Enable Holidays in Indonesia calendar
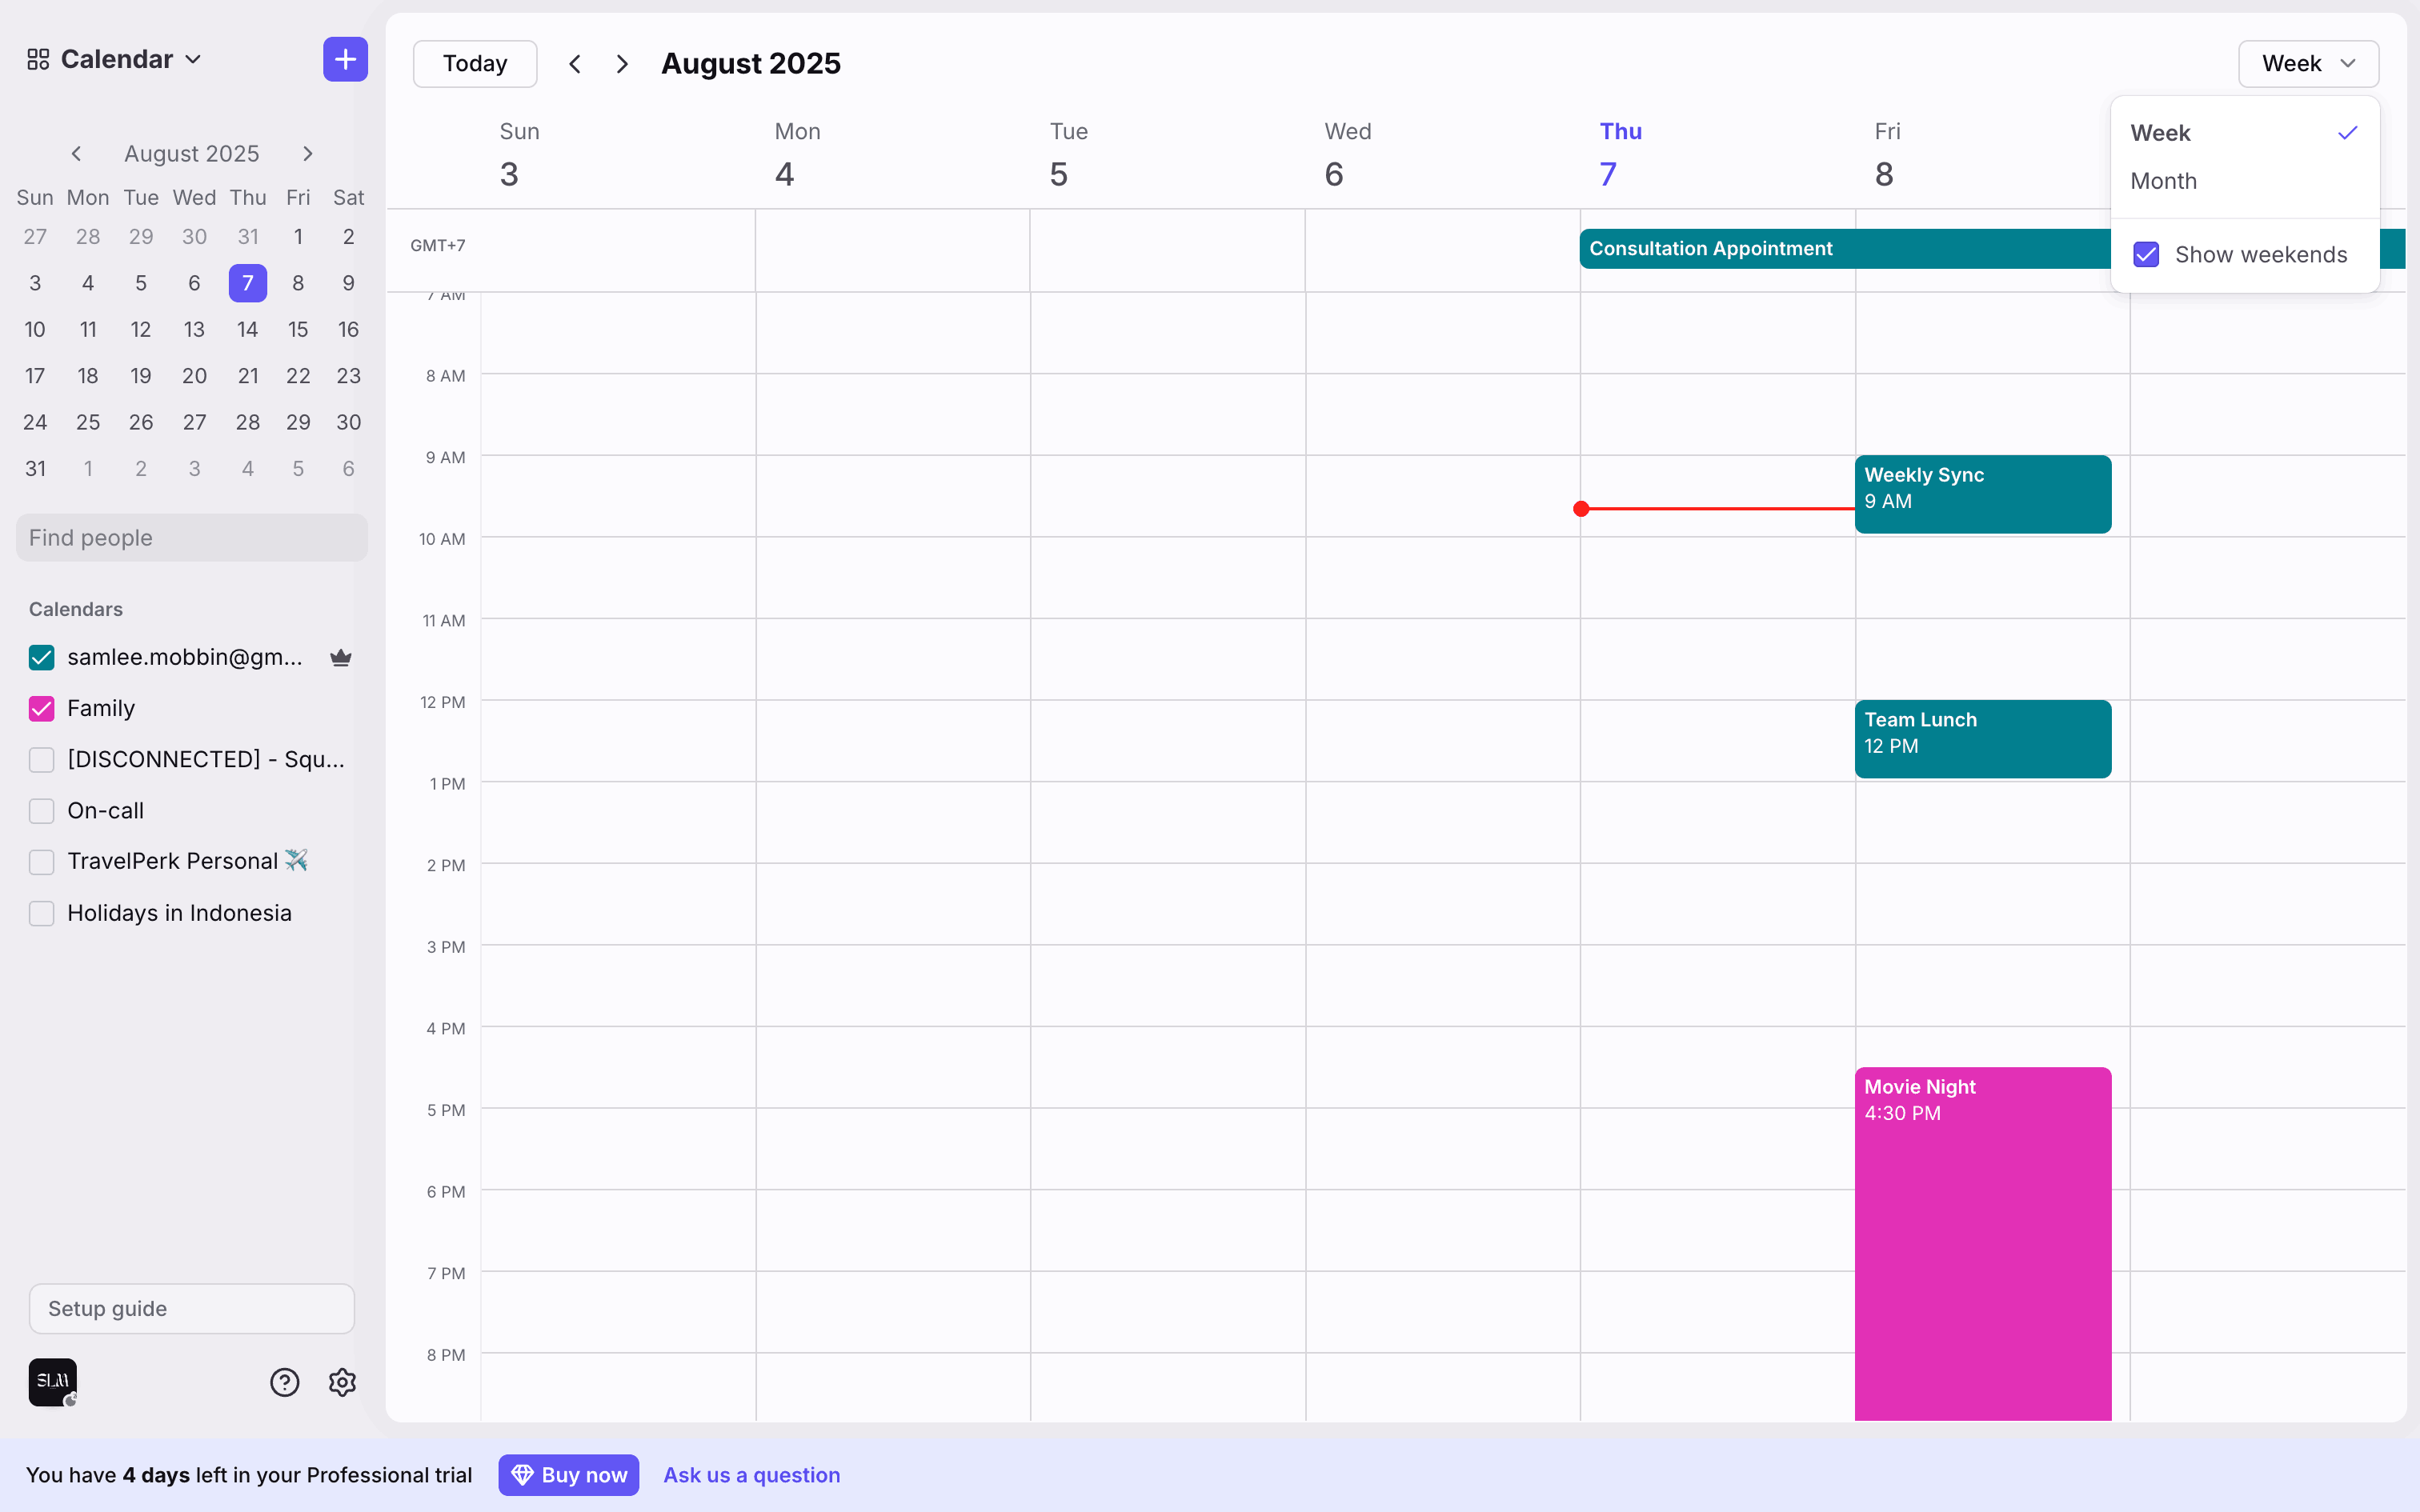Screen dimensions: 2420x1512 tap(41, 913)
